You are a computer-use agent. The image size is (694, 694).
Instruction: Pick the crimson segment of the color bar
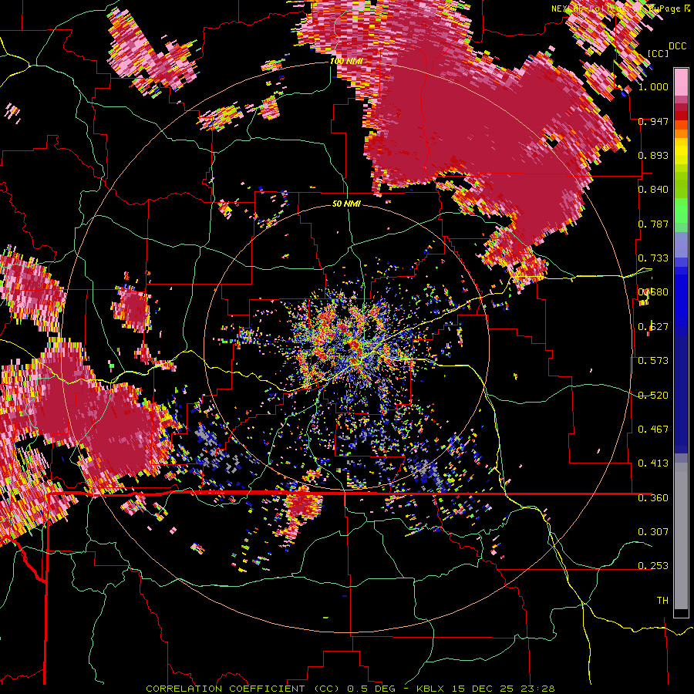pos(681,107)
